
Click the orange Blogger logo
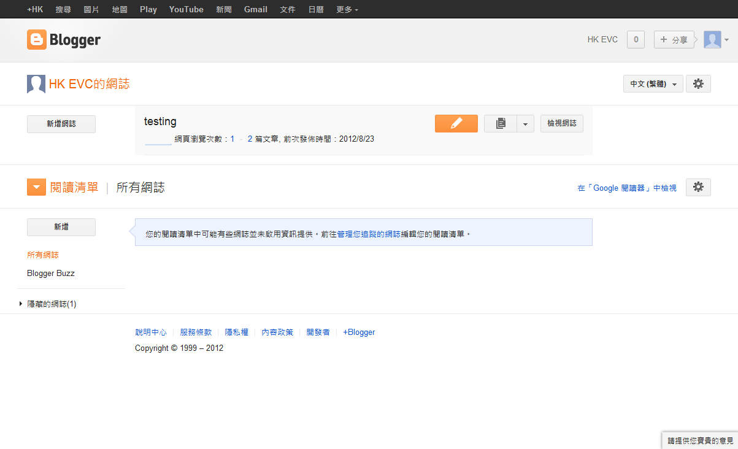pyautogui.click(x=64, y=40)
